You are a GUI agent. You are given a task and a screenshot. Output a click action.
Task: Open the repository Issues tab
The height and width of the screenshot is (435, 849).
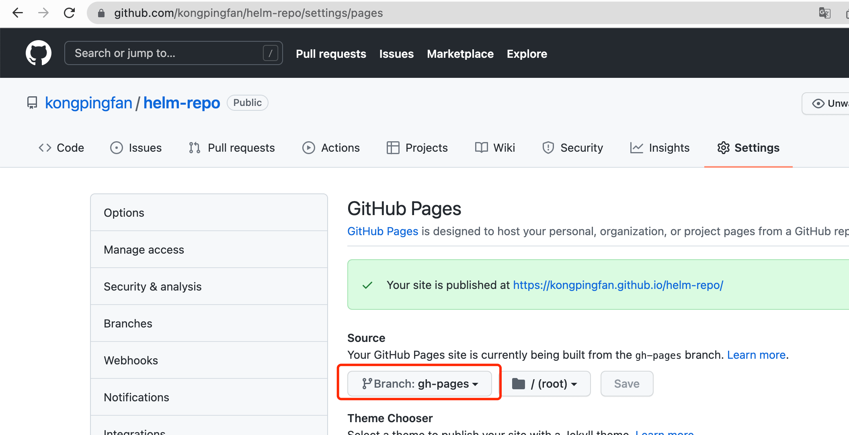[x=136, y=148]
